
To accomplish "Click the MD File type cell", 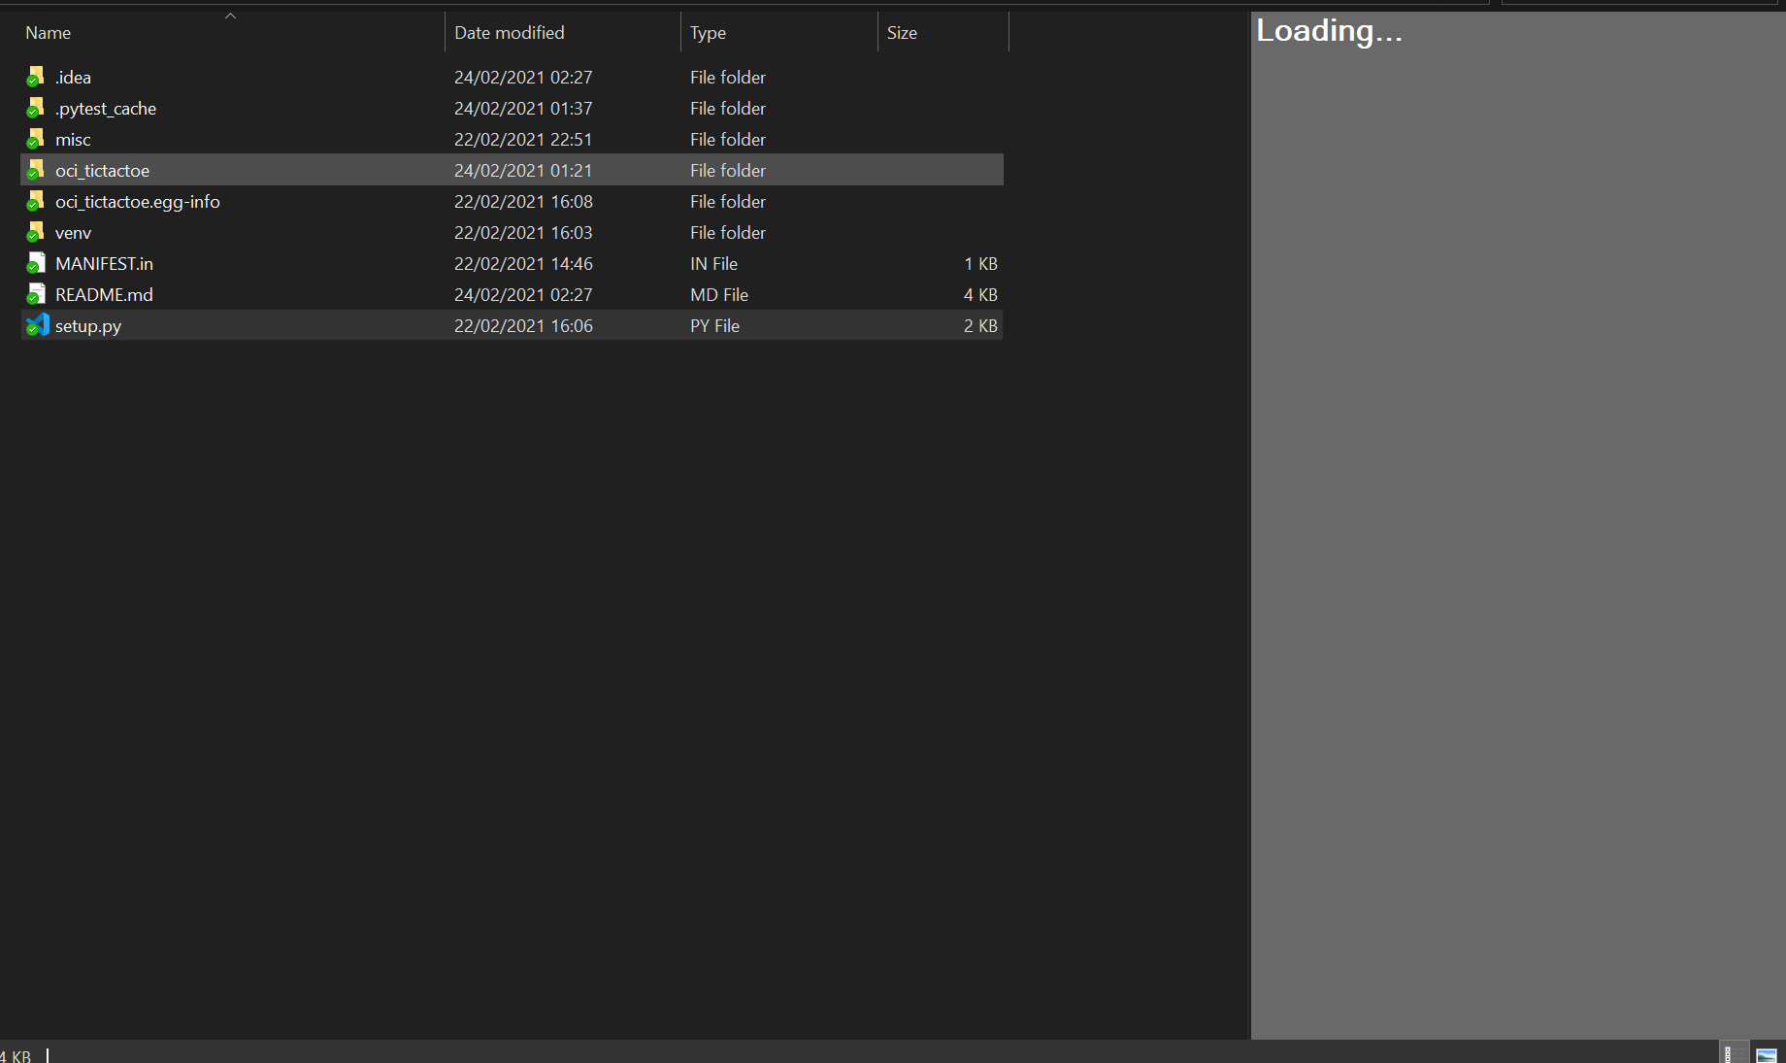I will [719, 294].
